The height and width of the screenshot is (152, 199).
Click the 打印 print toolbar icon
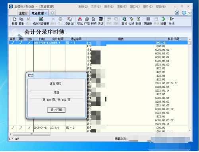pyautogui.click(x=87, y=21)
